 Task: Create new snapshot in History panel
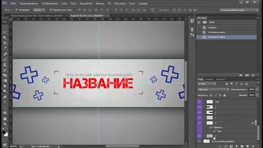pyautogui.click(x=247, y=75)
